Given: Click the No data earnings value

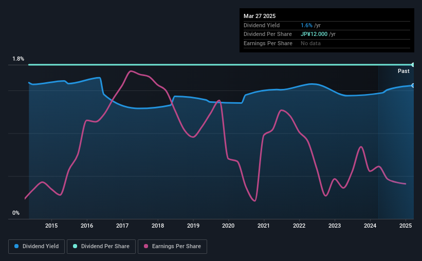Looking at the screenshot, I should click(x=310, y=43).
